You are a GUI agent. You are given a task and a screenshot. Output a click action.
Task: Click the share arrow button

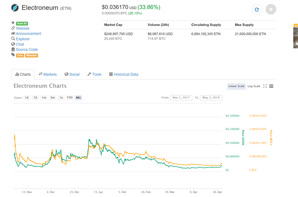coord(257,9)
